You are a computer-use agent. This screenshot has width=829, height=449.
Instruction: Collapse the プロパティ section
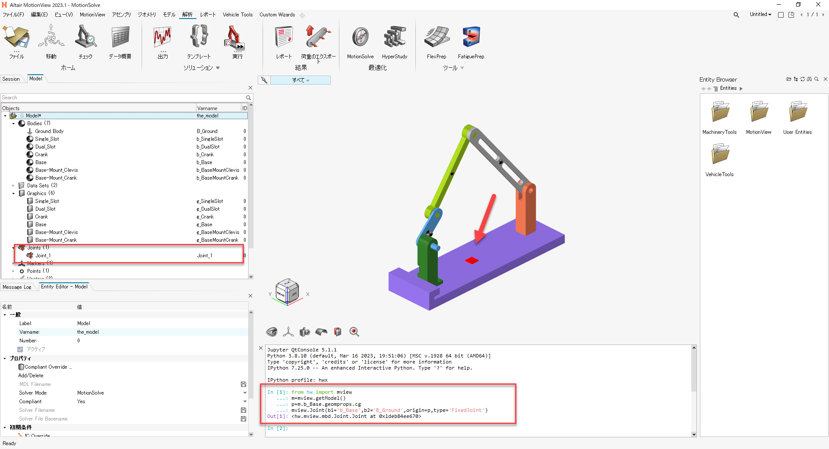[x=5, y=358]
